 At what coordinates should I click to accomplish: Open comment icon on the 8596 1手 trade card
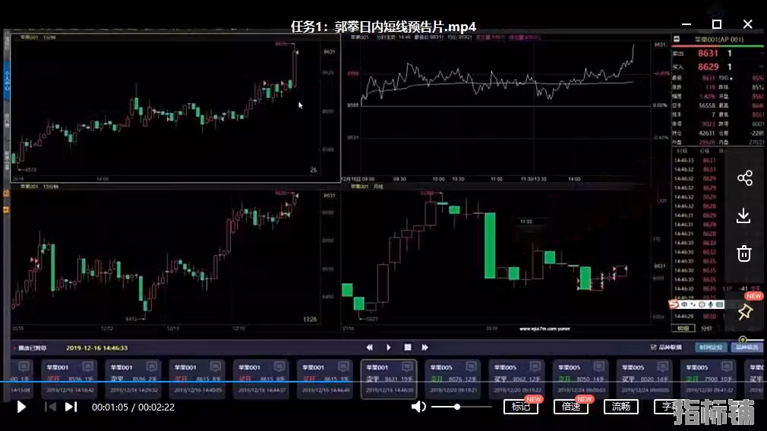pyautogui.click(x=87, y=367)
